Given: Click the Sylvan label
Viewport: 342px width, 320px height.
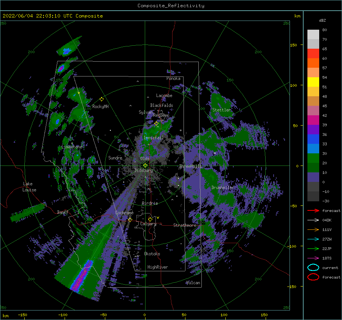Looking at the screenshot, I should click(146, 112).
